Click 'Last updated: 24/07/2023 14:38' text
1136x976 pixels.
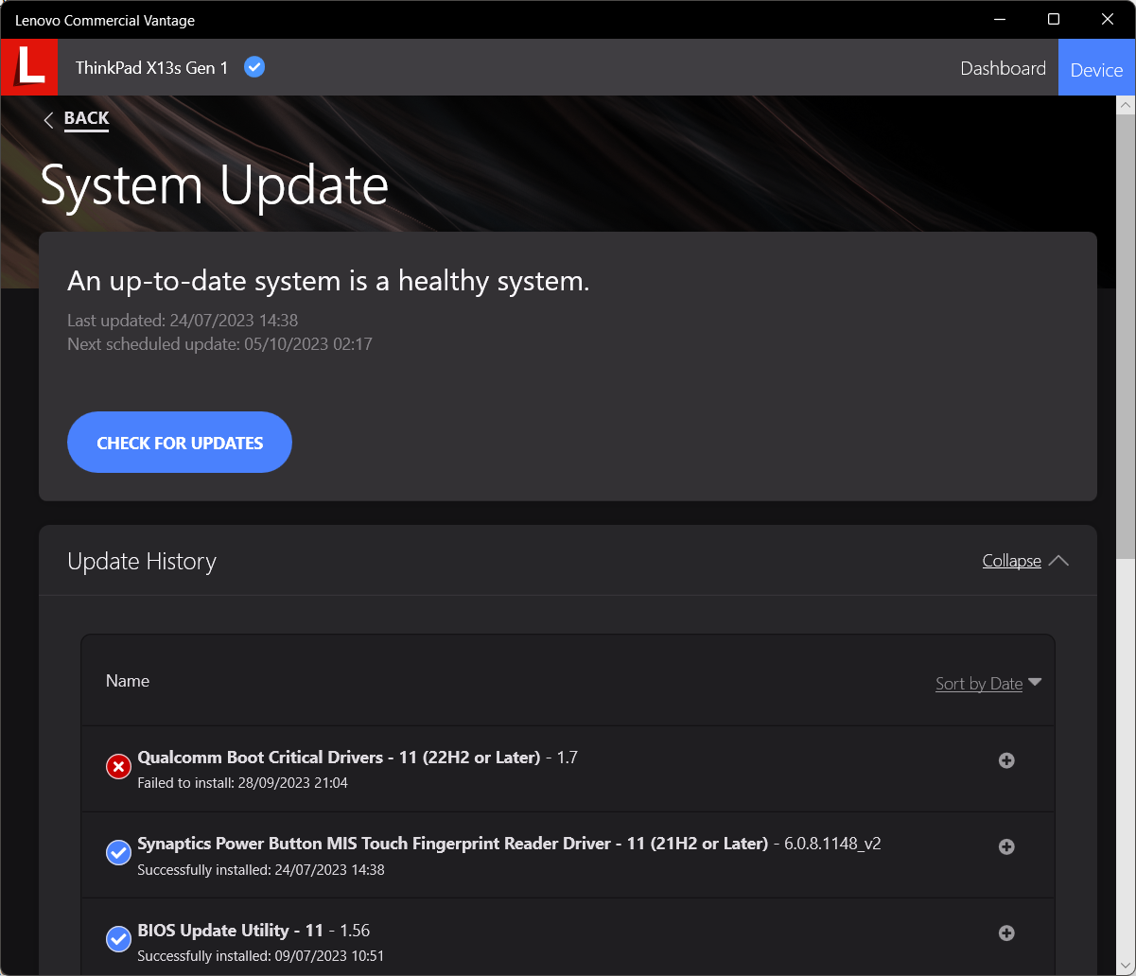(x=183, y=321)
